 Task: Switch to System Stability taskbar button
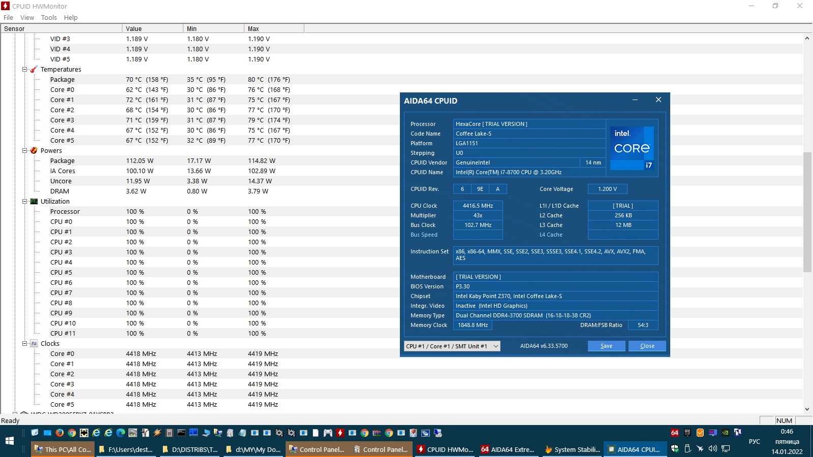point(572,449)
